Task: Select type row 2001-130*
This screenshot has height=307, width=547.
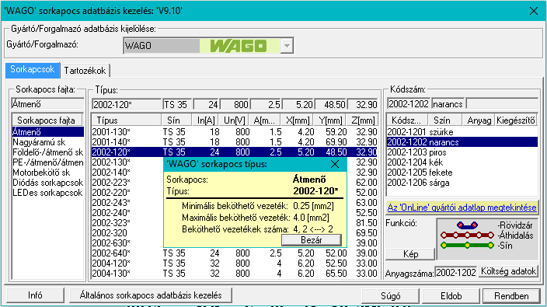Action: (235, 132)
